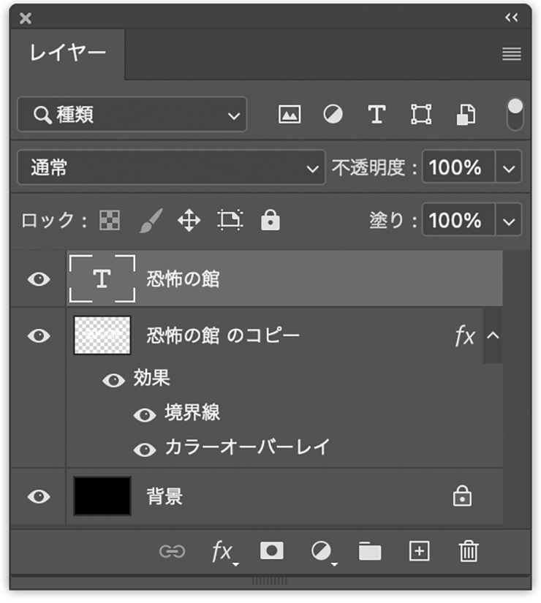Viewport: 541px width, 603px height.
Task: Create a new layer with plus icon
Action: (x=419, y=551)
